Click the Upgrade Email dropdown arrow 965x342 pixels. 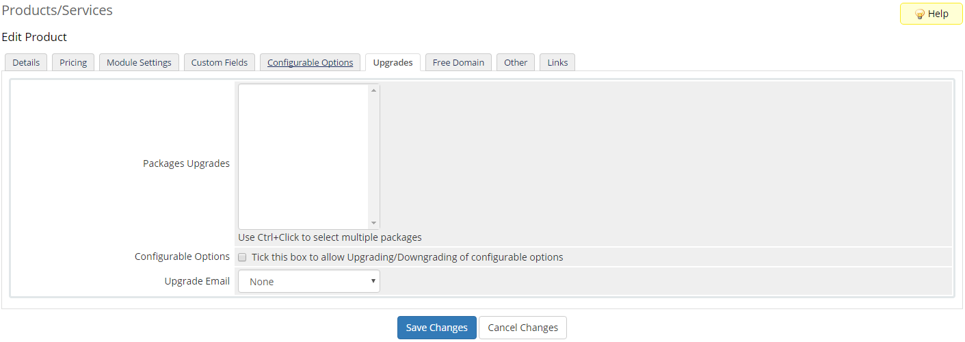click(x=373, y=281)
